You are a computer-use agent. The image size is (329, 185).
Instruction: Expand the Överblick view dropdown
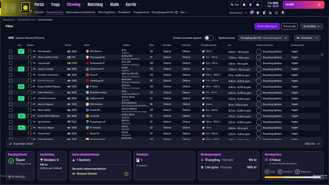pos(307,38)
